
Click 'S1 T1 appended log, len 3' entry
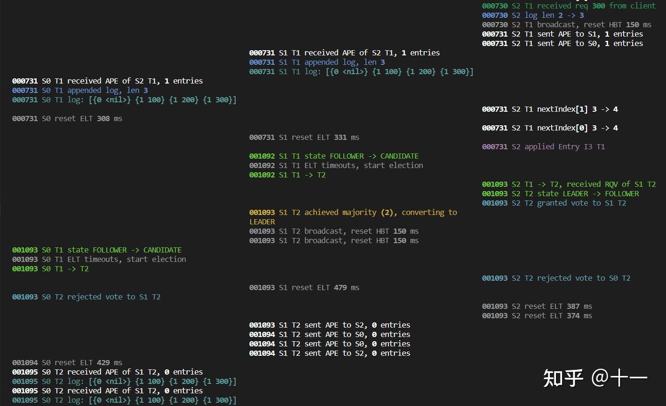[x=317, y=62]
